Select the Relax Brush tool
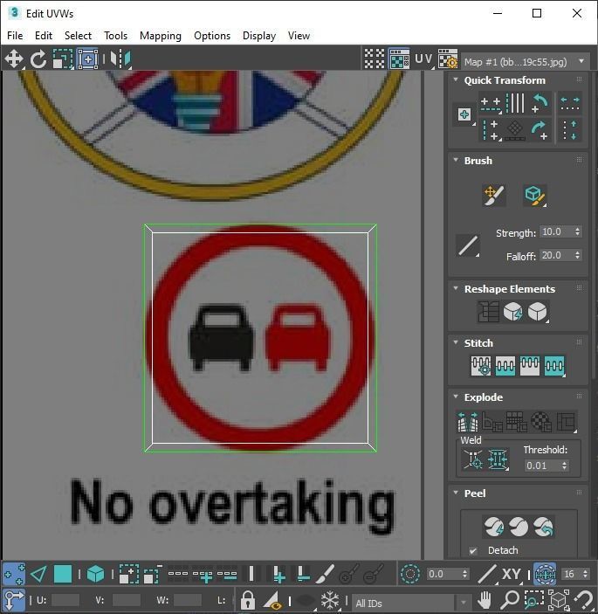 point(534,196)
